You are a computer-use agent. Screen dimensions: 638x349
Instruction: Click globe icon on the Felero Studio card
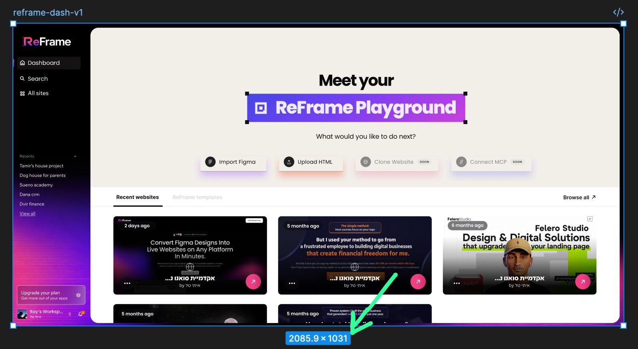(519, 267)
